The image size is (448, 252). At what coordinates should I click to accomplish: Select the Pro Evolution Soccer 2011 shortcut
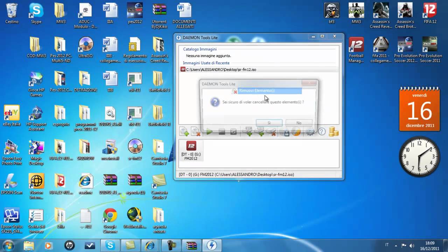pos(430,50)
